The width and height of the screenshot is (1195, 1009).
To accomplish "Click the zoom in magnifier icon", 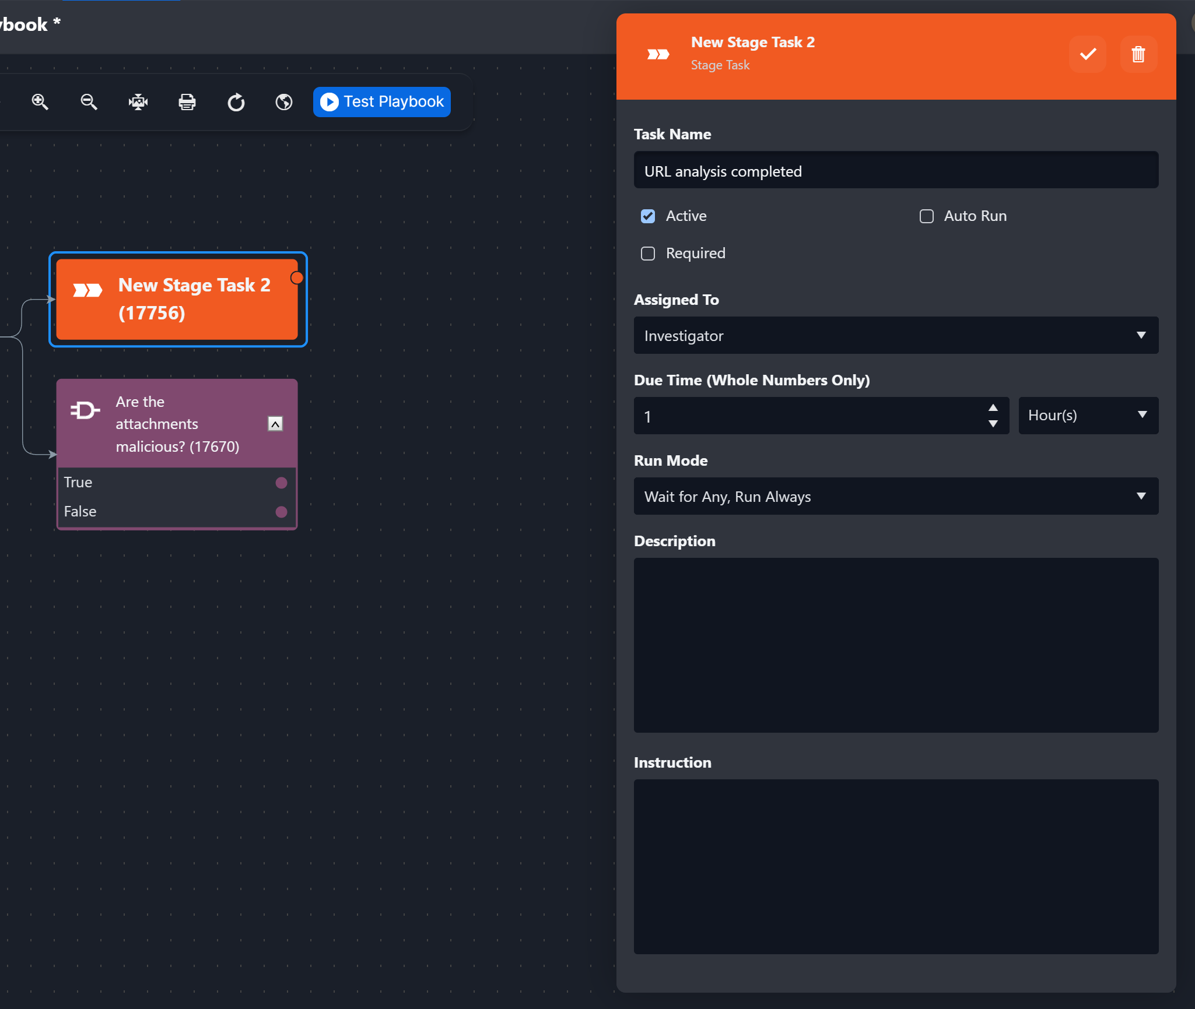I will click(x=40, y=102).
